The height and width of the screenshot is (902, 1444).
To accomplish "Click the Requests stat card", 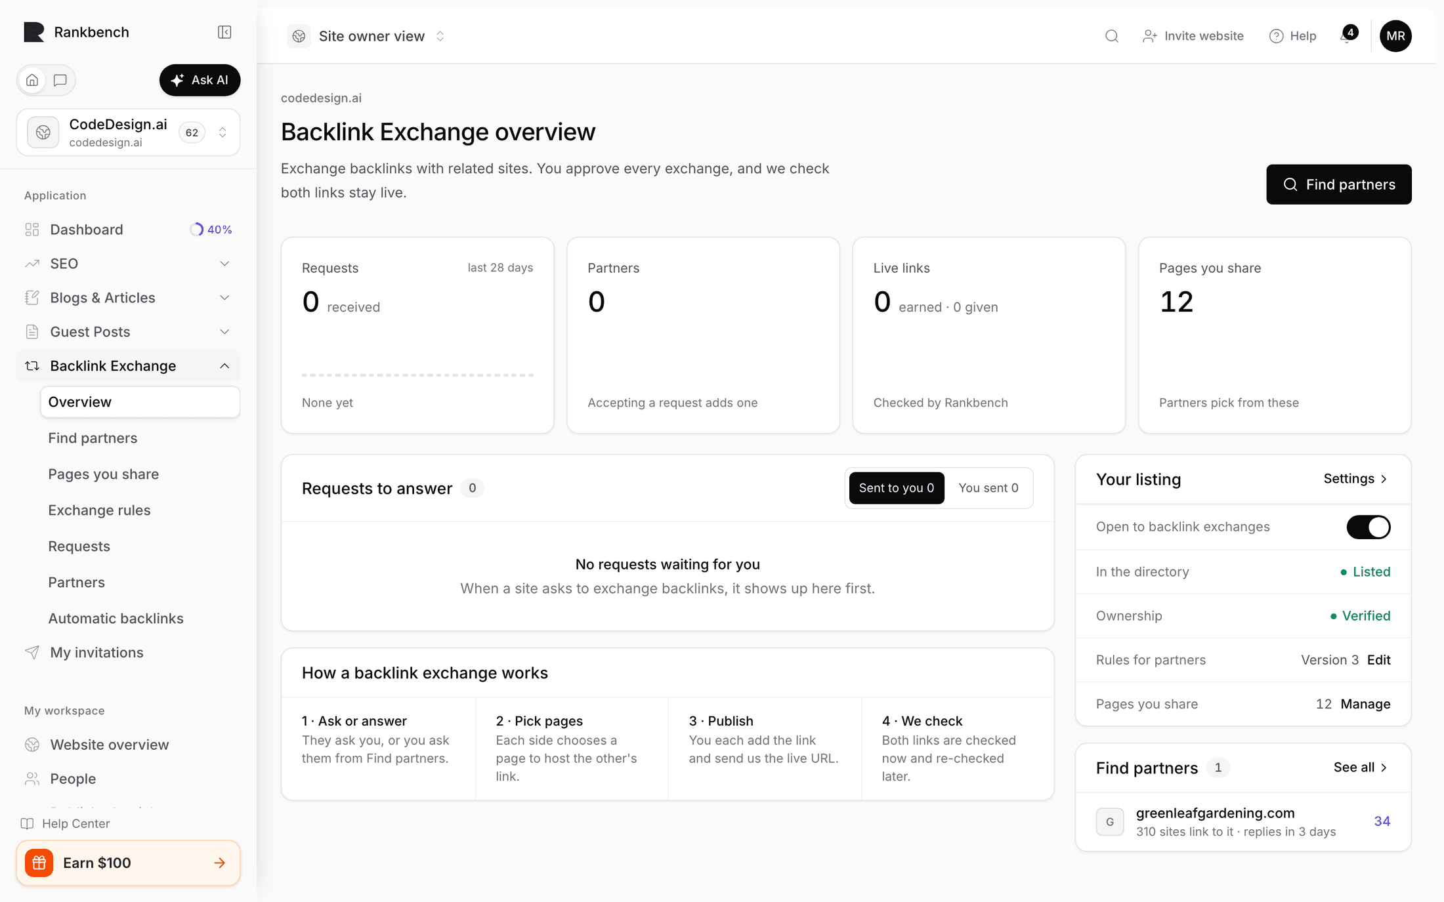I will (x=417, y=335).
